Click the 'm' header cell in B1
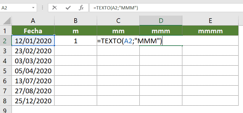This screenshot has width=243, height=113. tap(76, 31)
